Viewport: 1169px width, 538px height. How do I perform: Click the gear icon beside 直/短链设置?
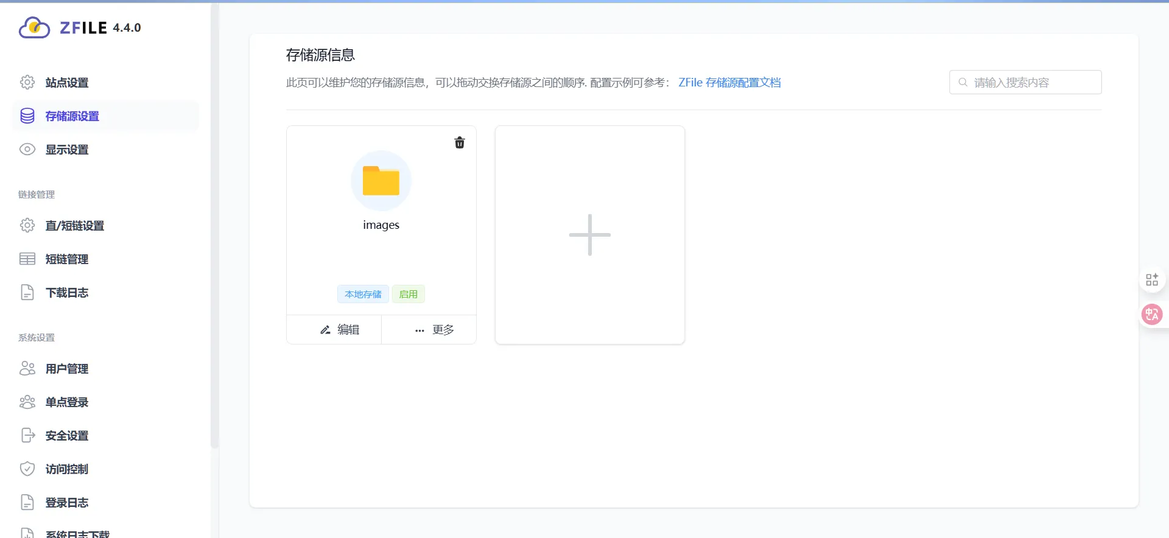coord(27,225)
